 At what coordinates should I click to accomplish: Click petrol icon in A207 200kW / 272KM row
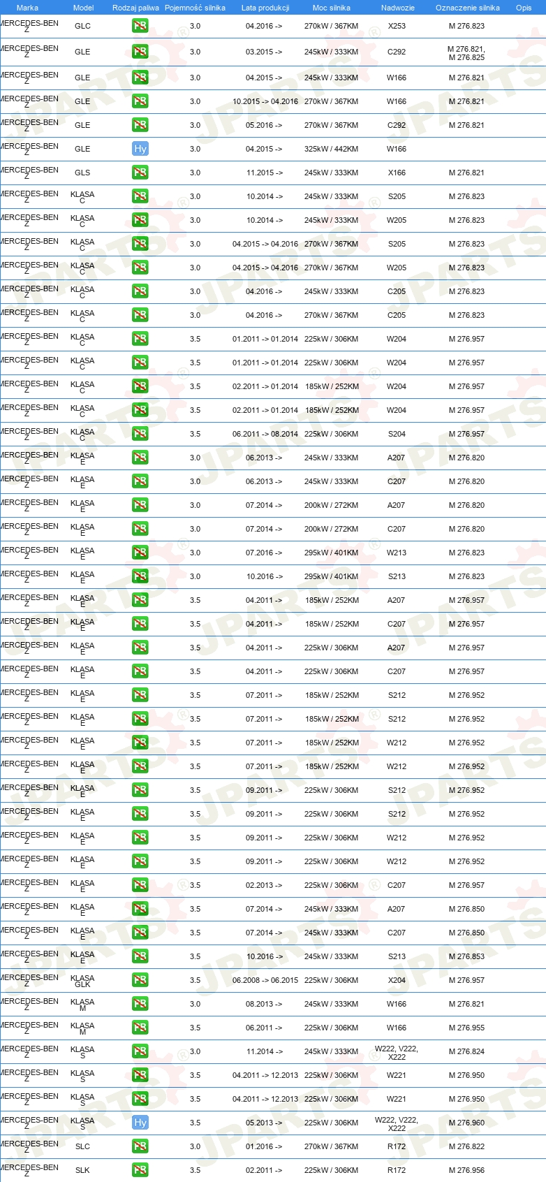pos(140,505)
